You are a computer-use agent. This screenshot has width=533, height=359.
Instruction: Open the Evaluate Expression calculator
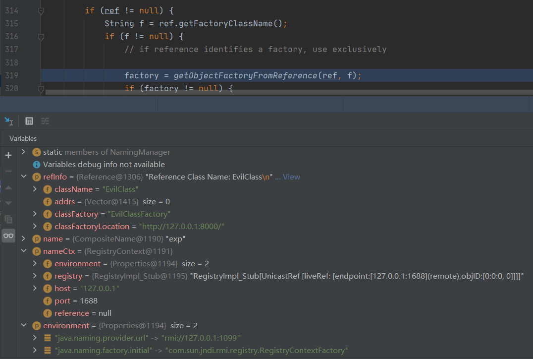pos(29,121)
